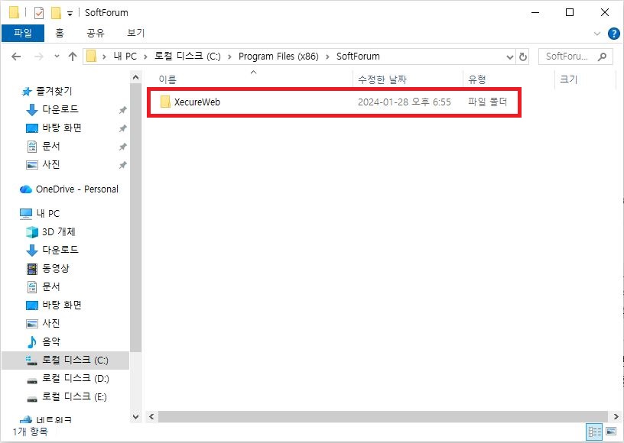Expand the chevron after 로컬 디스크 (C:) breadcrumb
The image size is (624, 443).
(x=229, y=57)
